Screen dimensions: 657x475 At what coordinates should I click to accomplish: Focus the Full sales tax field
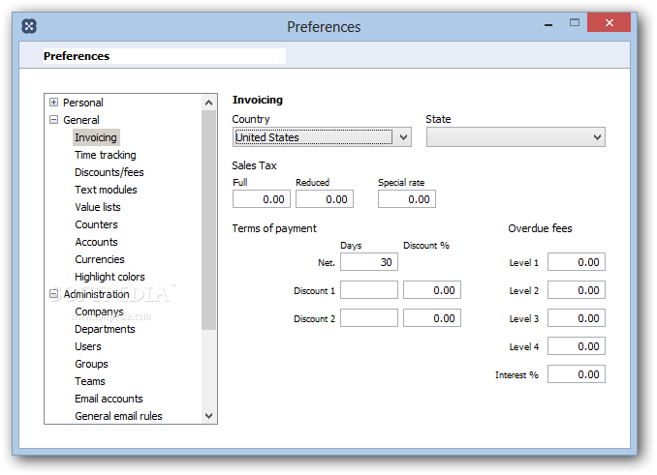click(x=262, y=199)
